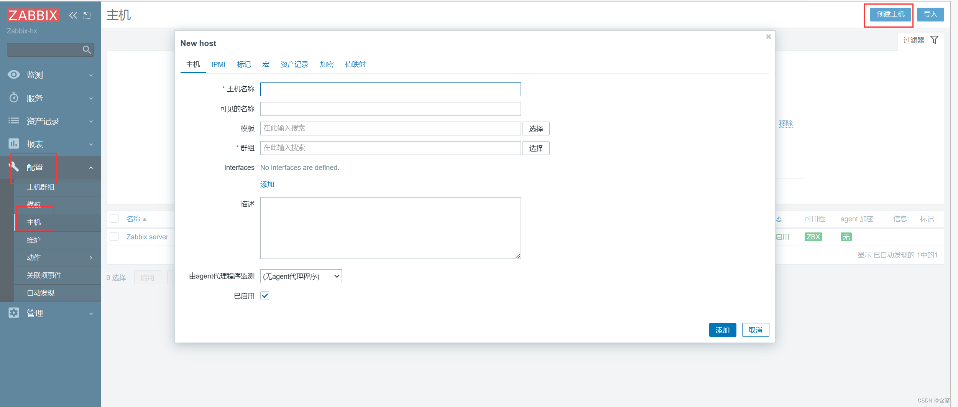Click the 无 encryption badge

(846, 237)
